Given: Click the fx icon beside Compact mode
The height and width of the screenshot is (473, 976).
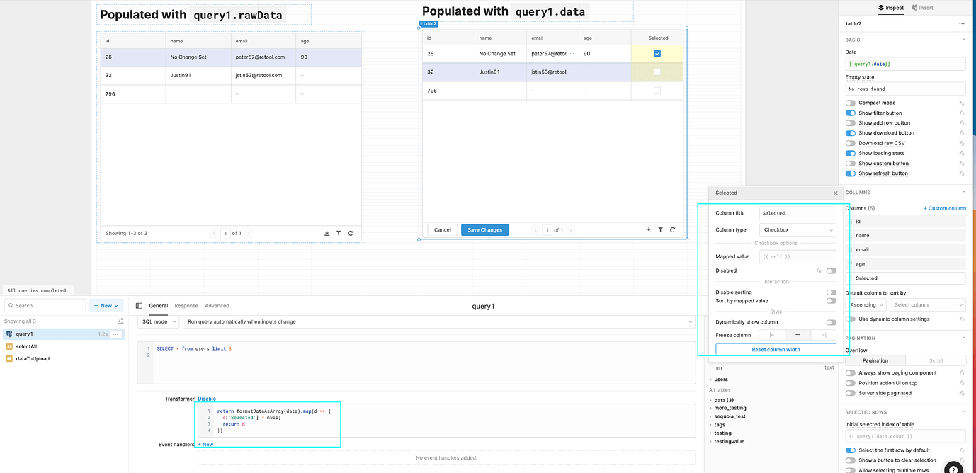Looking at the screenshot, I should (x=961, y=103).
